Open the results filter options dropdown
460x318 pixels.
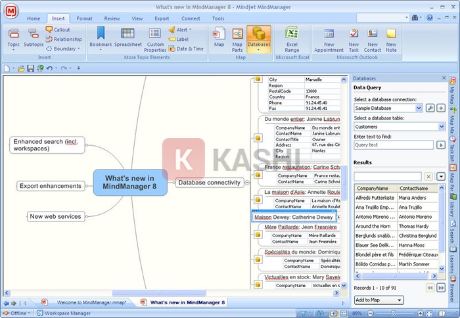click(441, 176)
